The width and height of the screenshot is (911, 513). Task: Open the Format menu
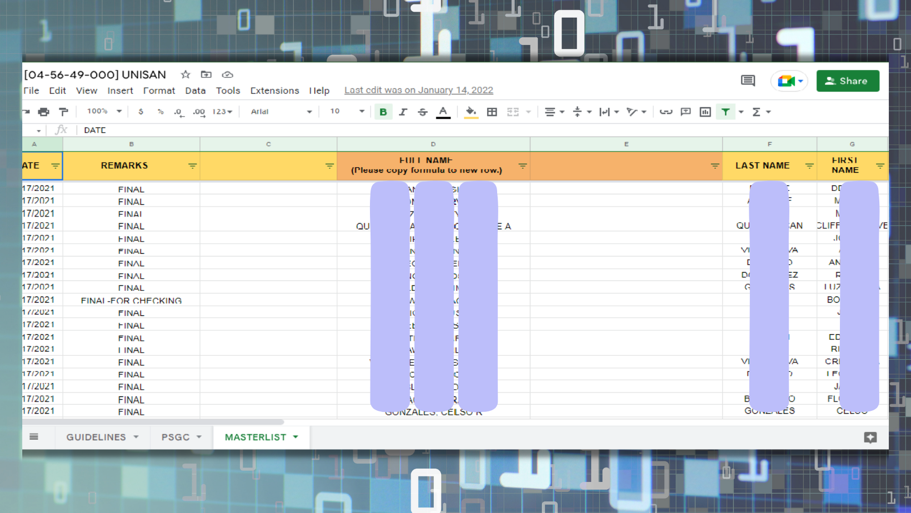coord(159,90)
